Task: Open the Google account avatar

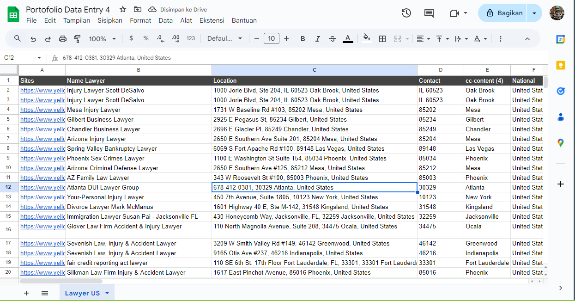Action: 557,13
